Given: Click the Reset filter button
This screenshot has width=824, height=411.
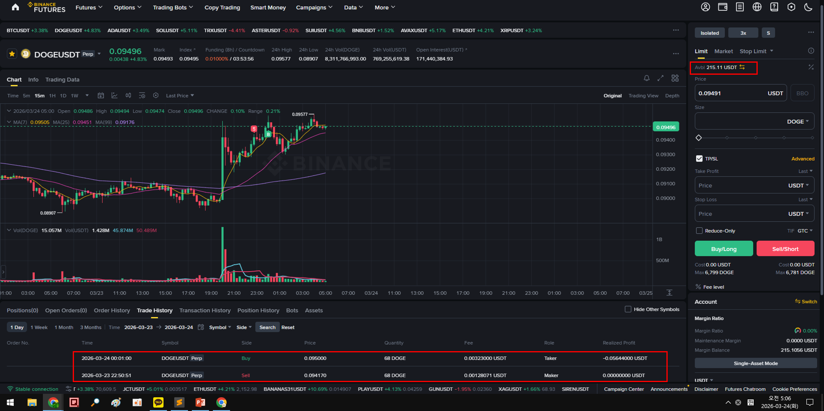Looking at the screenshot, I should pyautogui.click(x=288, y=327).
